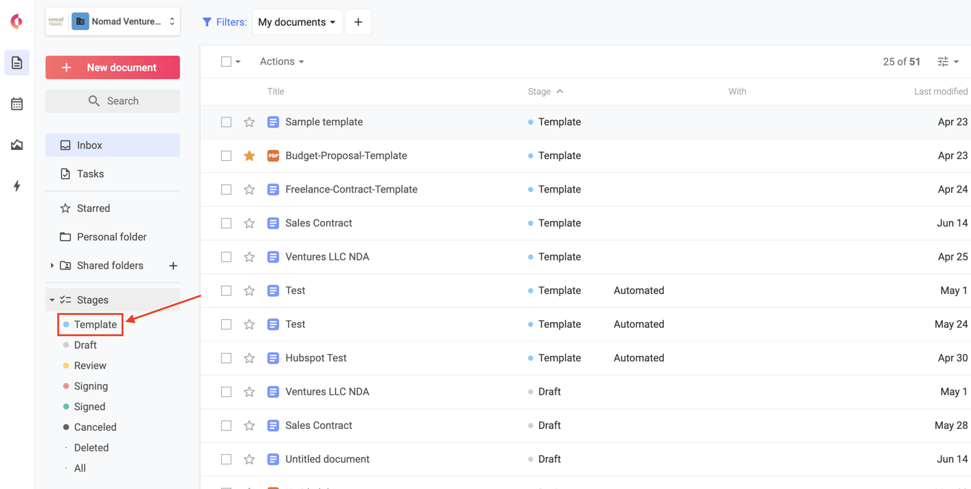Click the document icon of Sample template
This screenshot has height=489, width=971.
tap(273, 122)
